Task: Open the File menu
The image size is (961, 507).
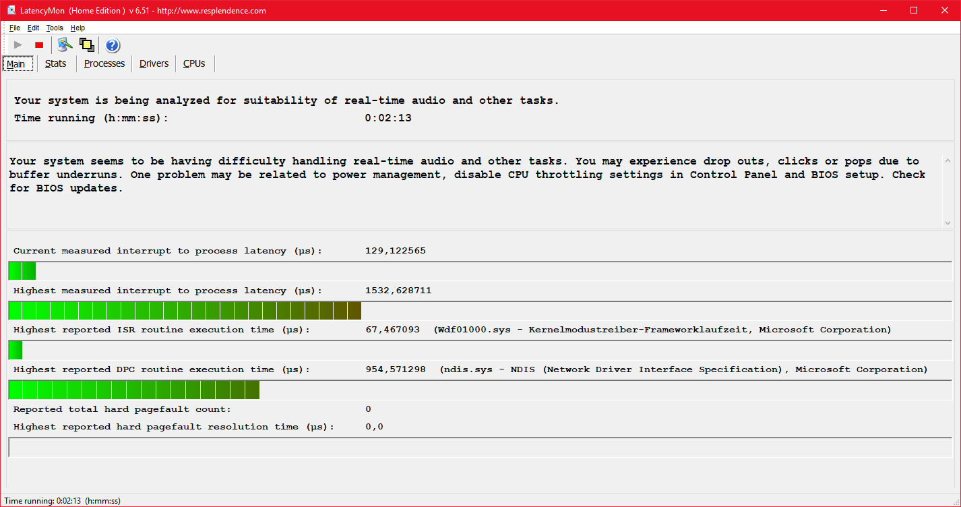Action: tap(15, 28)
